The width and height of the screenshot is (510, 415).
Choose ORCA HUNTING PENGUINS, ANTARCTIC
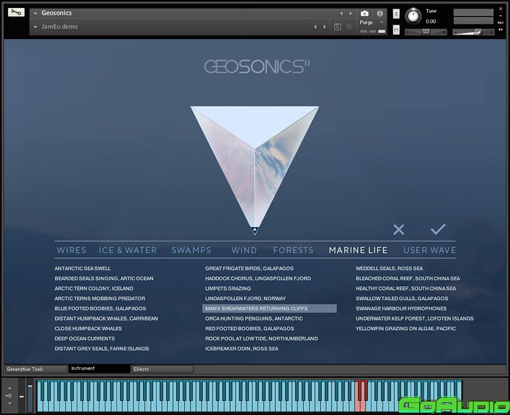pyautogui.click(x=254, y=319)
